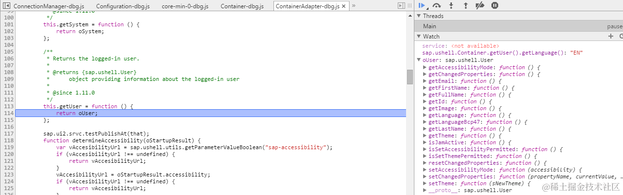Expand the getLanguage function entry
The image size is (623, 195).
tap(425, 115)
